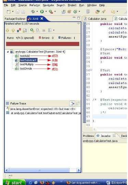Switch to the Javadoc tab
Screen dimensions: 128x185
click(x=105, y=136)
